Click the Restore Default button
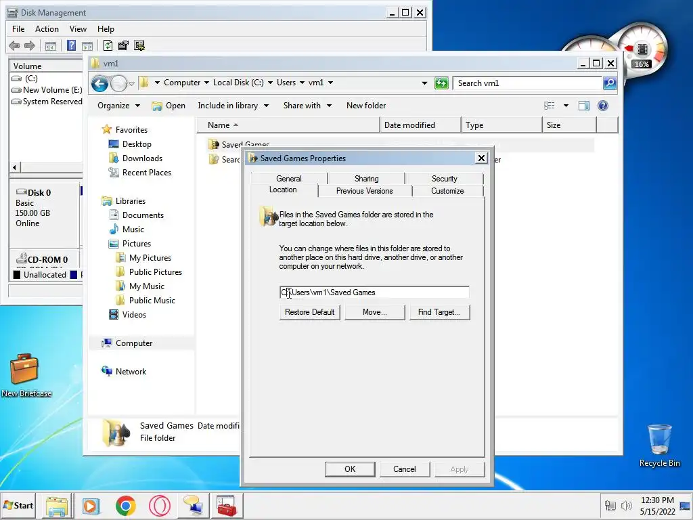 click(309, 312)
